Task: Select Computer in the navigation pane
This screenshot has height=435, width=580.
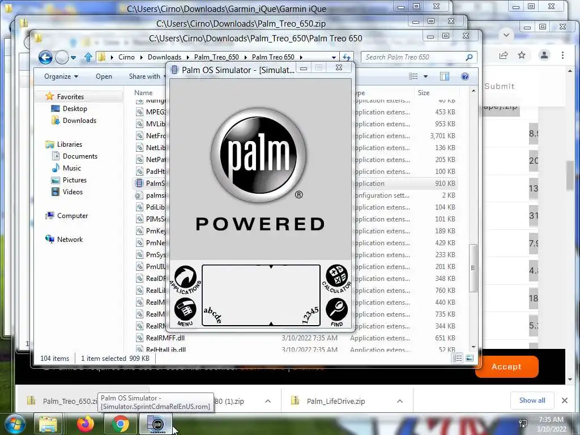Action: coord(72,216)
